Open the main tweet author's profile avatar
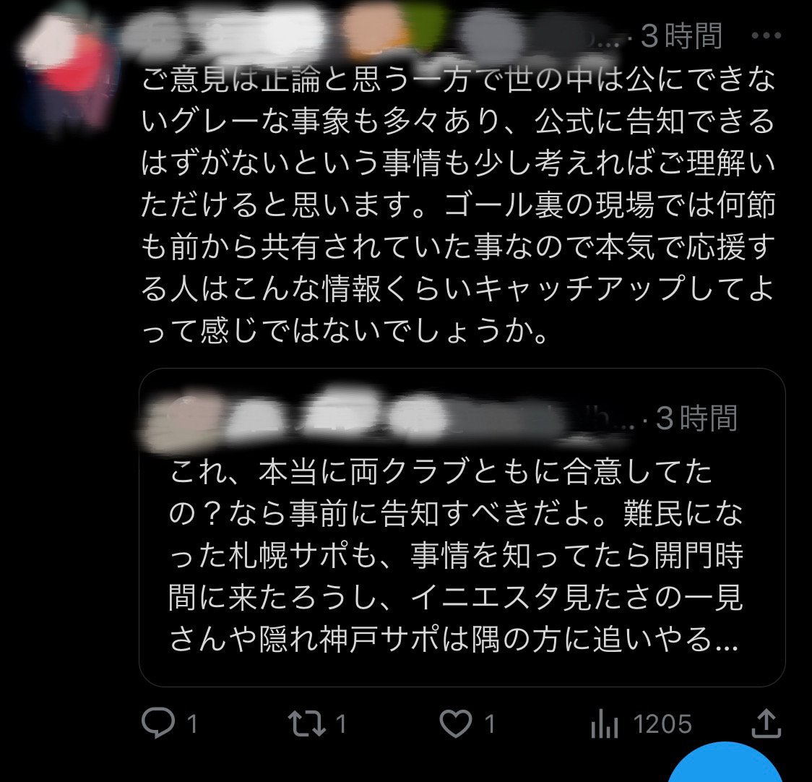Screen dimensions: 812x782 tap(69, 69)
